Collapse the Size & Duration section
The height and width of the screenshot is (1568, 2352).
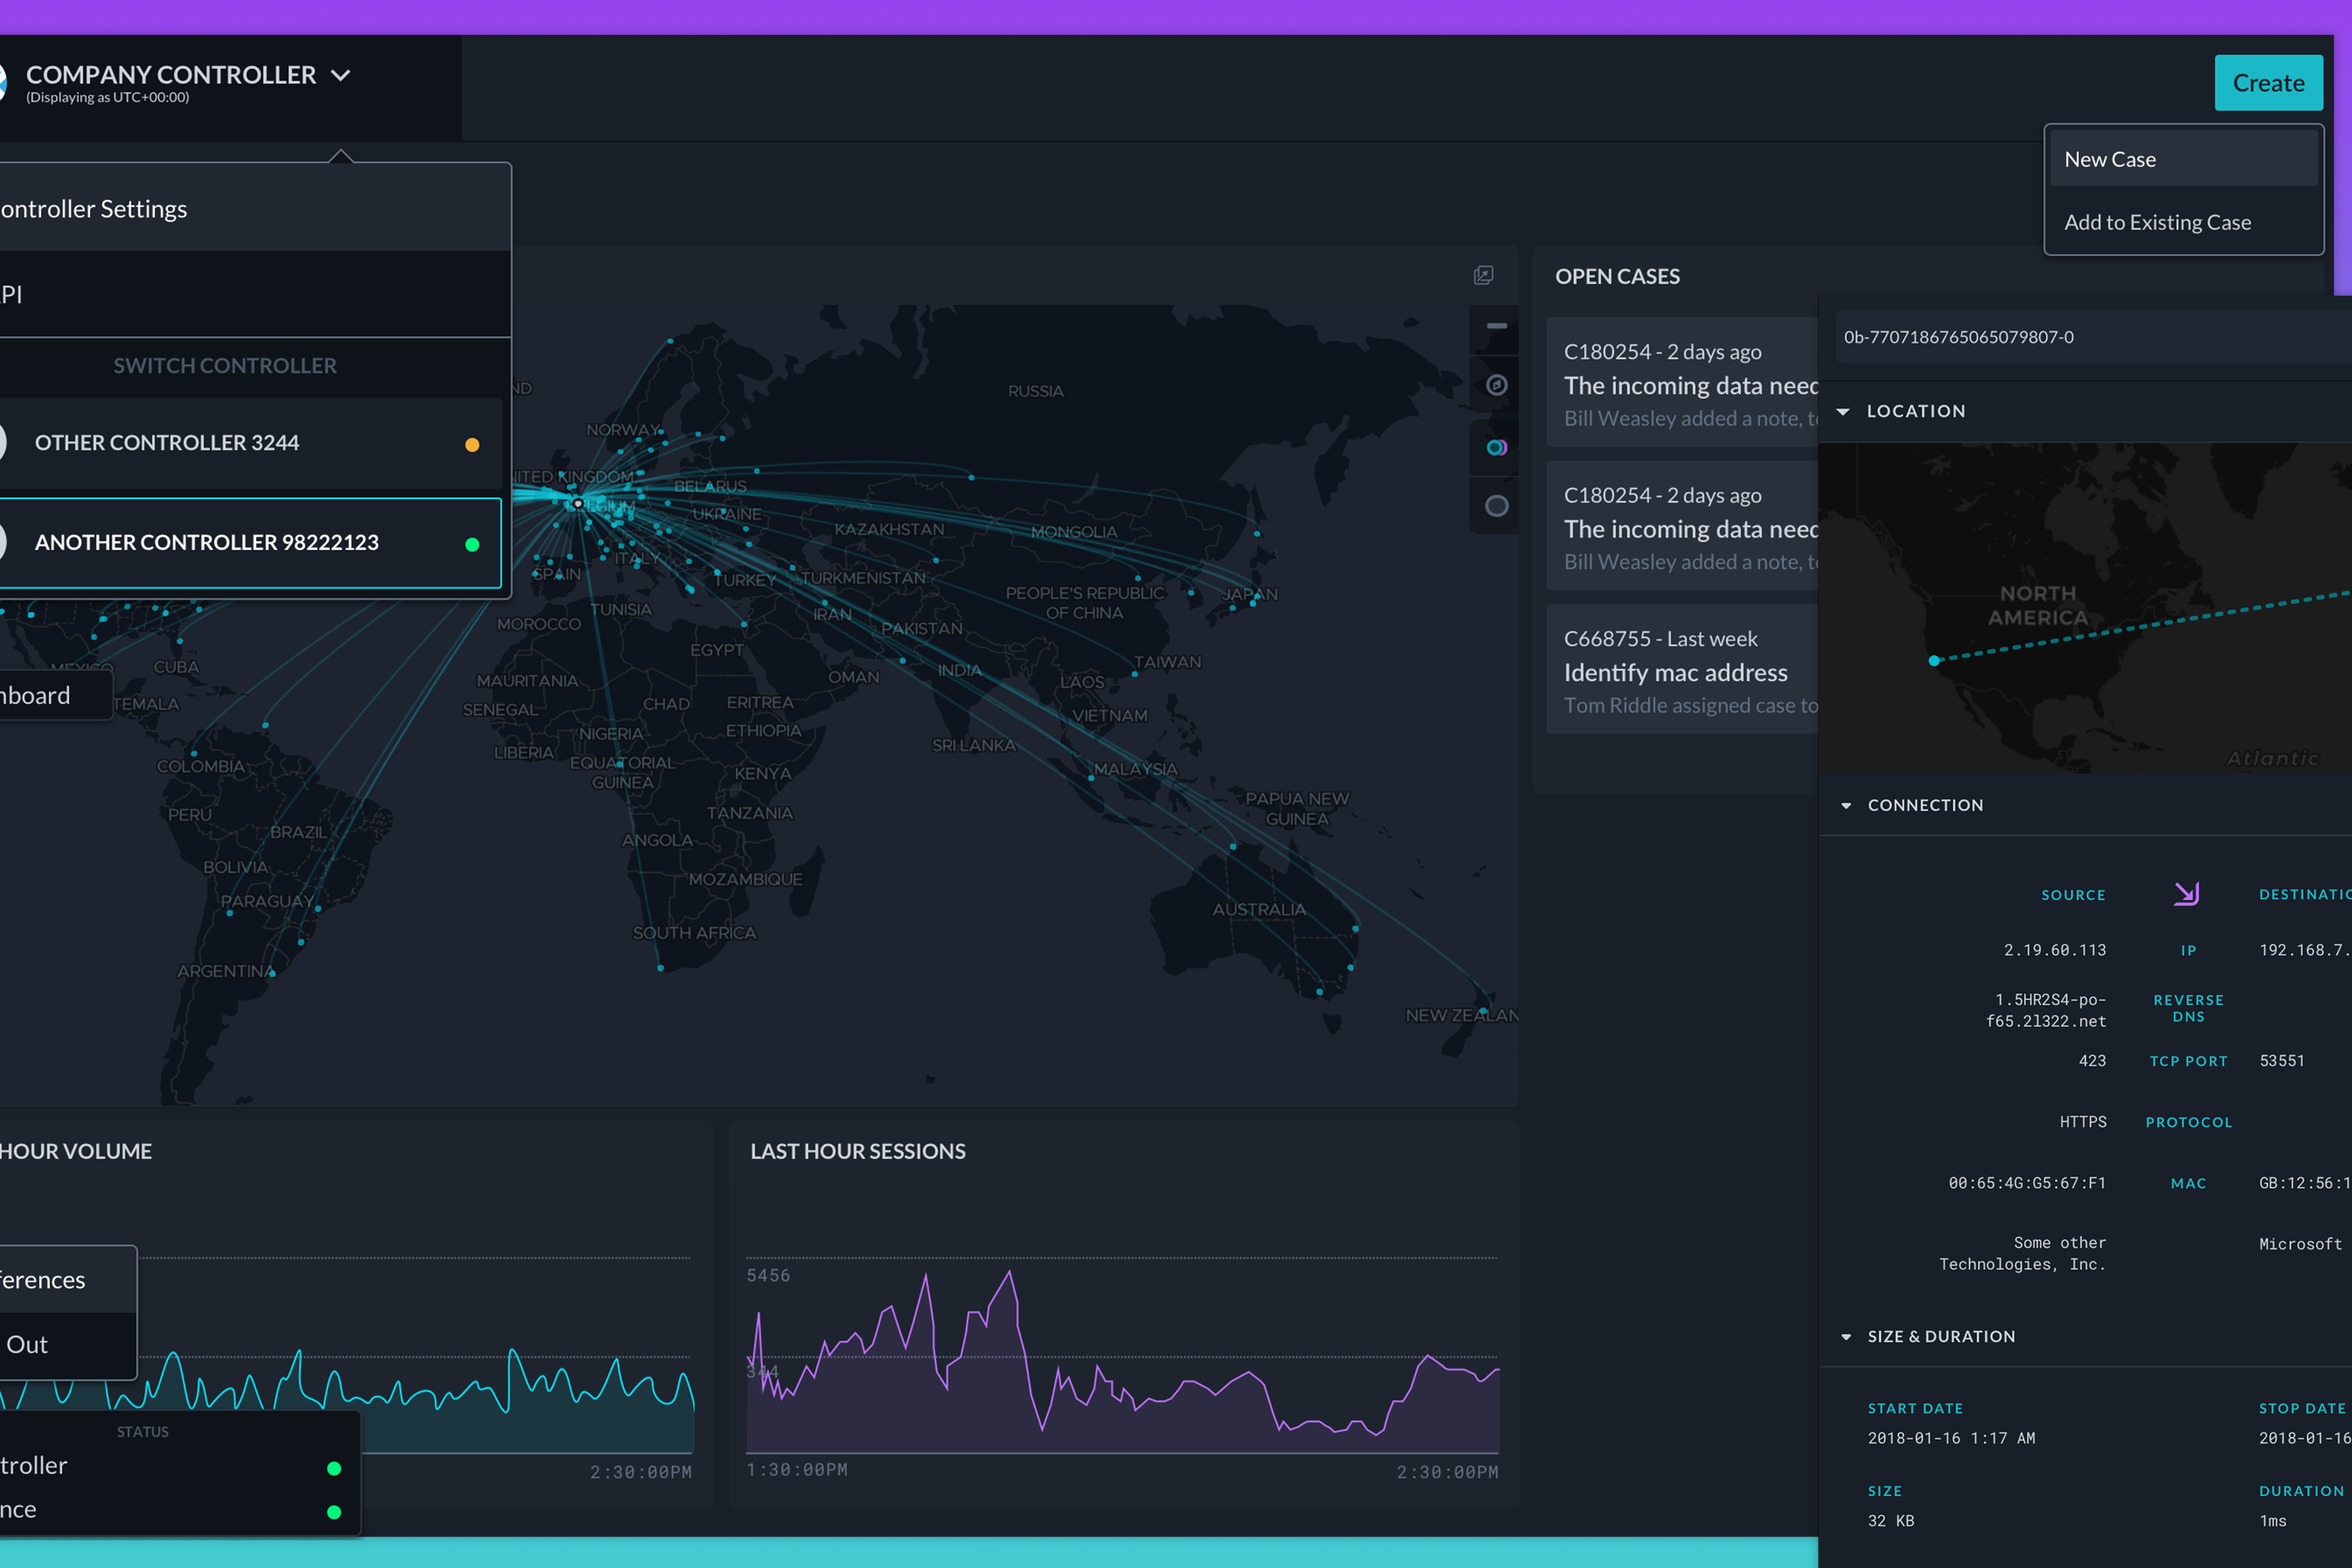click(x=1846, y=1337)
